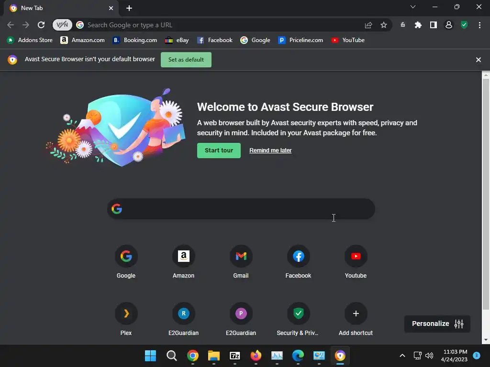Image resolution: width=490 pixels, height=367 pixels.
Task: Open the browser three-dot menu
Action: click(x=479, y=25)
